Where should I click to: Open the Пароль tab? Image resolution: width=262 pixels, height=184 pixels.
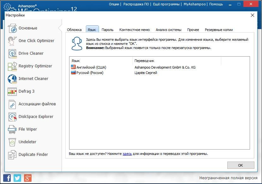pos(107,30)
